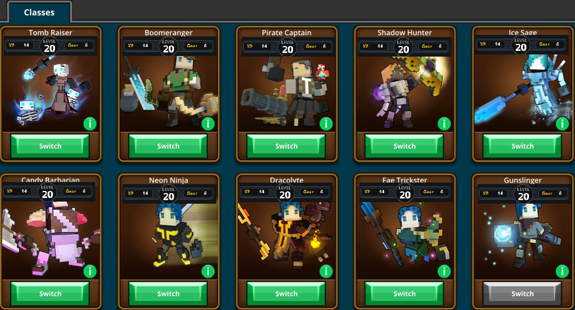Click the Ice Sage Gear indicator
Screen dimensions: 575x310
549,44
